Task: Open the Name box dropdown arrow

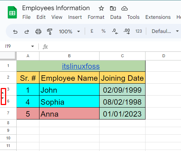Action: coord(33,46)
